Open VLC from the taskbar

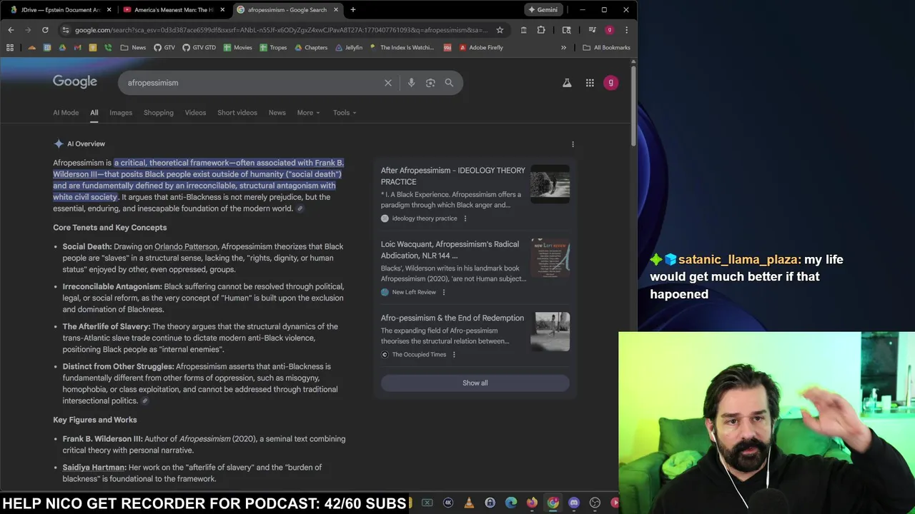(469, 503)
